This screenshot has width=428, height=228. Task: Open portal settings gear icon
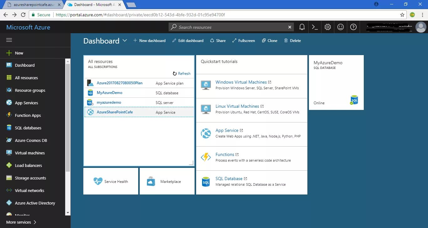tap(328, 27)
